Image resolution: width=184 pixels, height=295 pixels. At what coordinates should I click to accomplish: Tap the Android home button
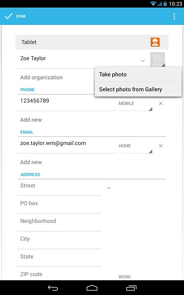point(92,288)
